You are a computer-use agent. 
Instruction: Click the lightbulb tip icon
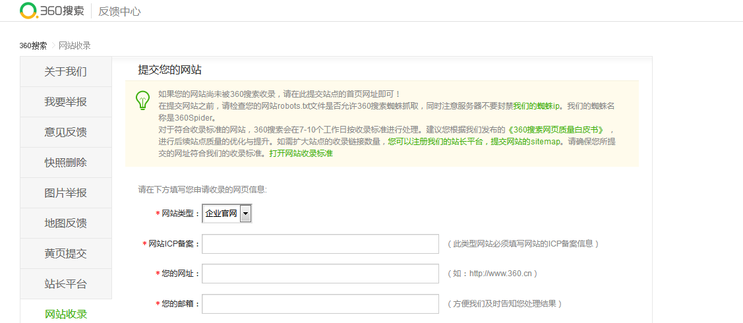point(142,100)
